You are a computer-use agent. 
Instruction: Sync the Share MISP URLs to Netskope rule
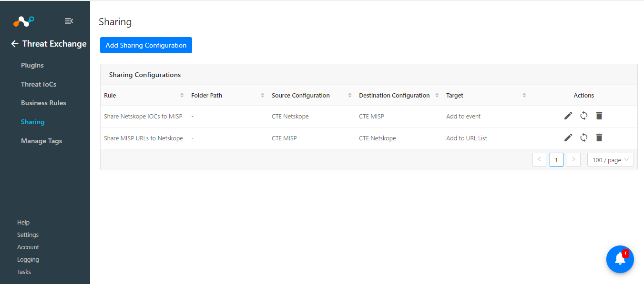click(584, 137)
